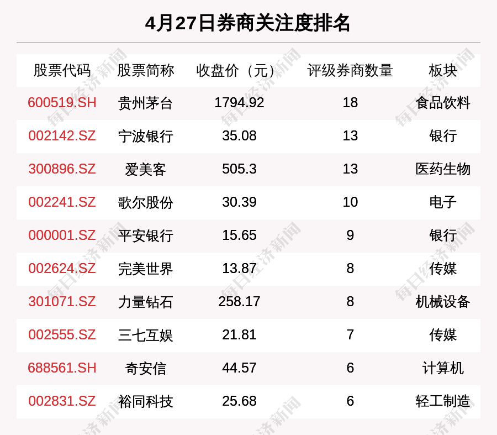Open the 002555.SZ code

click(62, 335)
